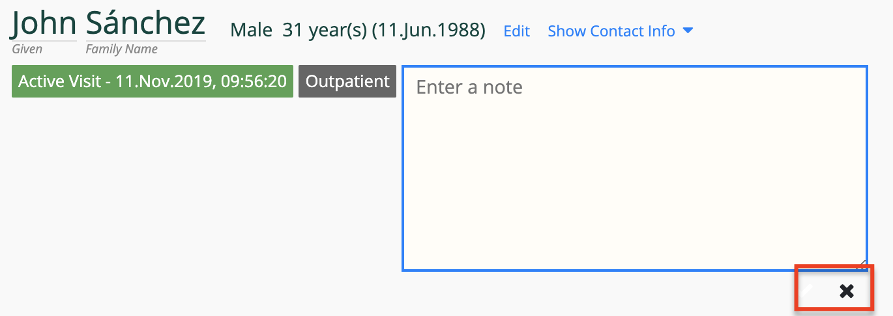
Task: Click the given name John
Action: click(x=44, y=23)
